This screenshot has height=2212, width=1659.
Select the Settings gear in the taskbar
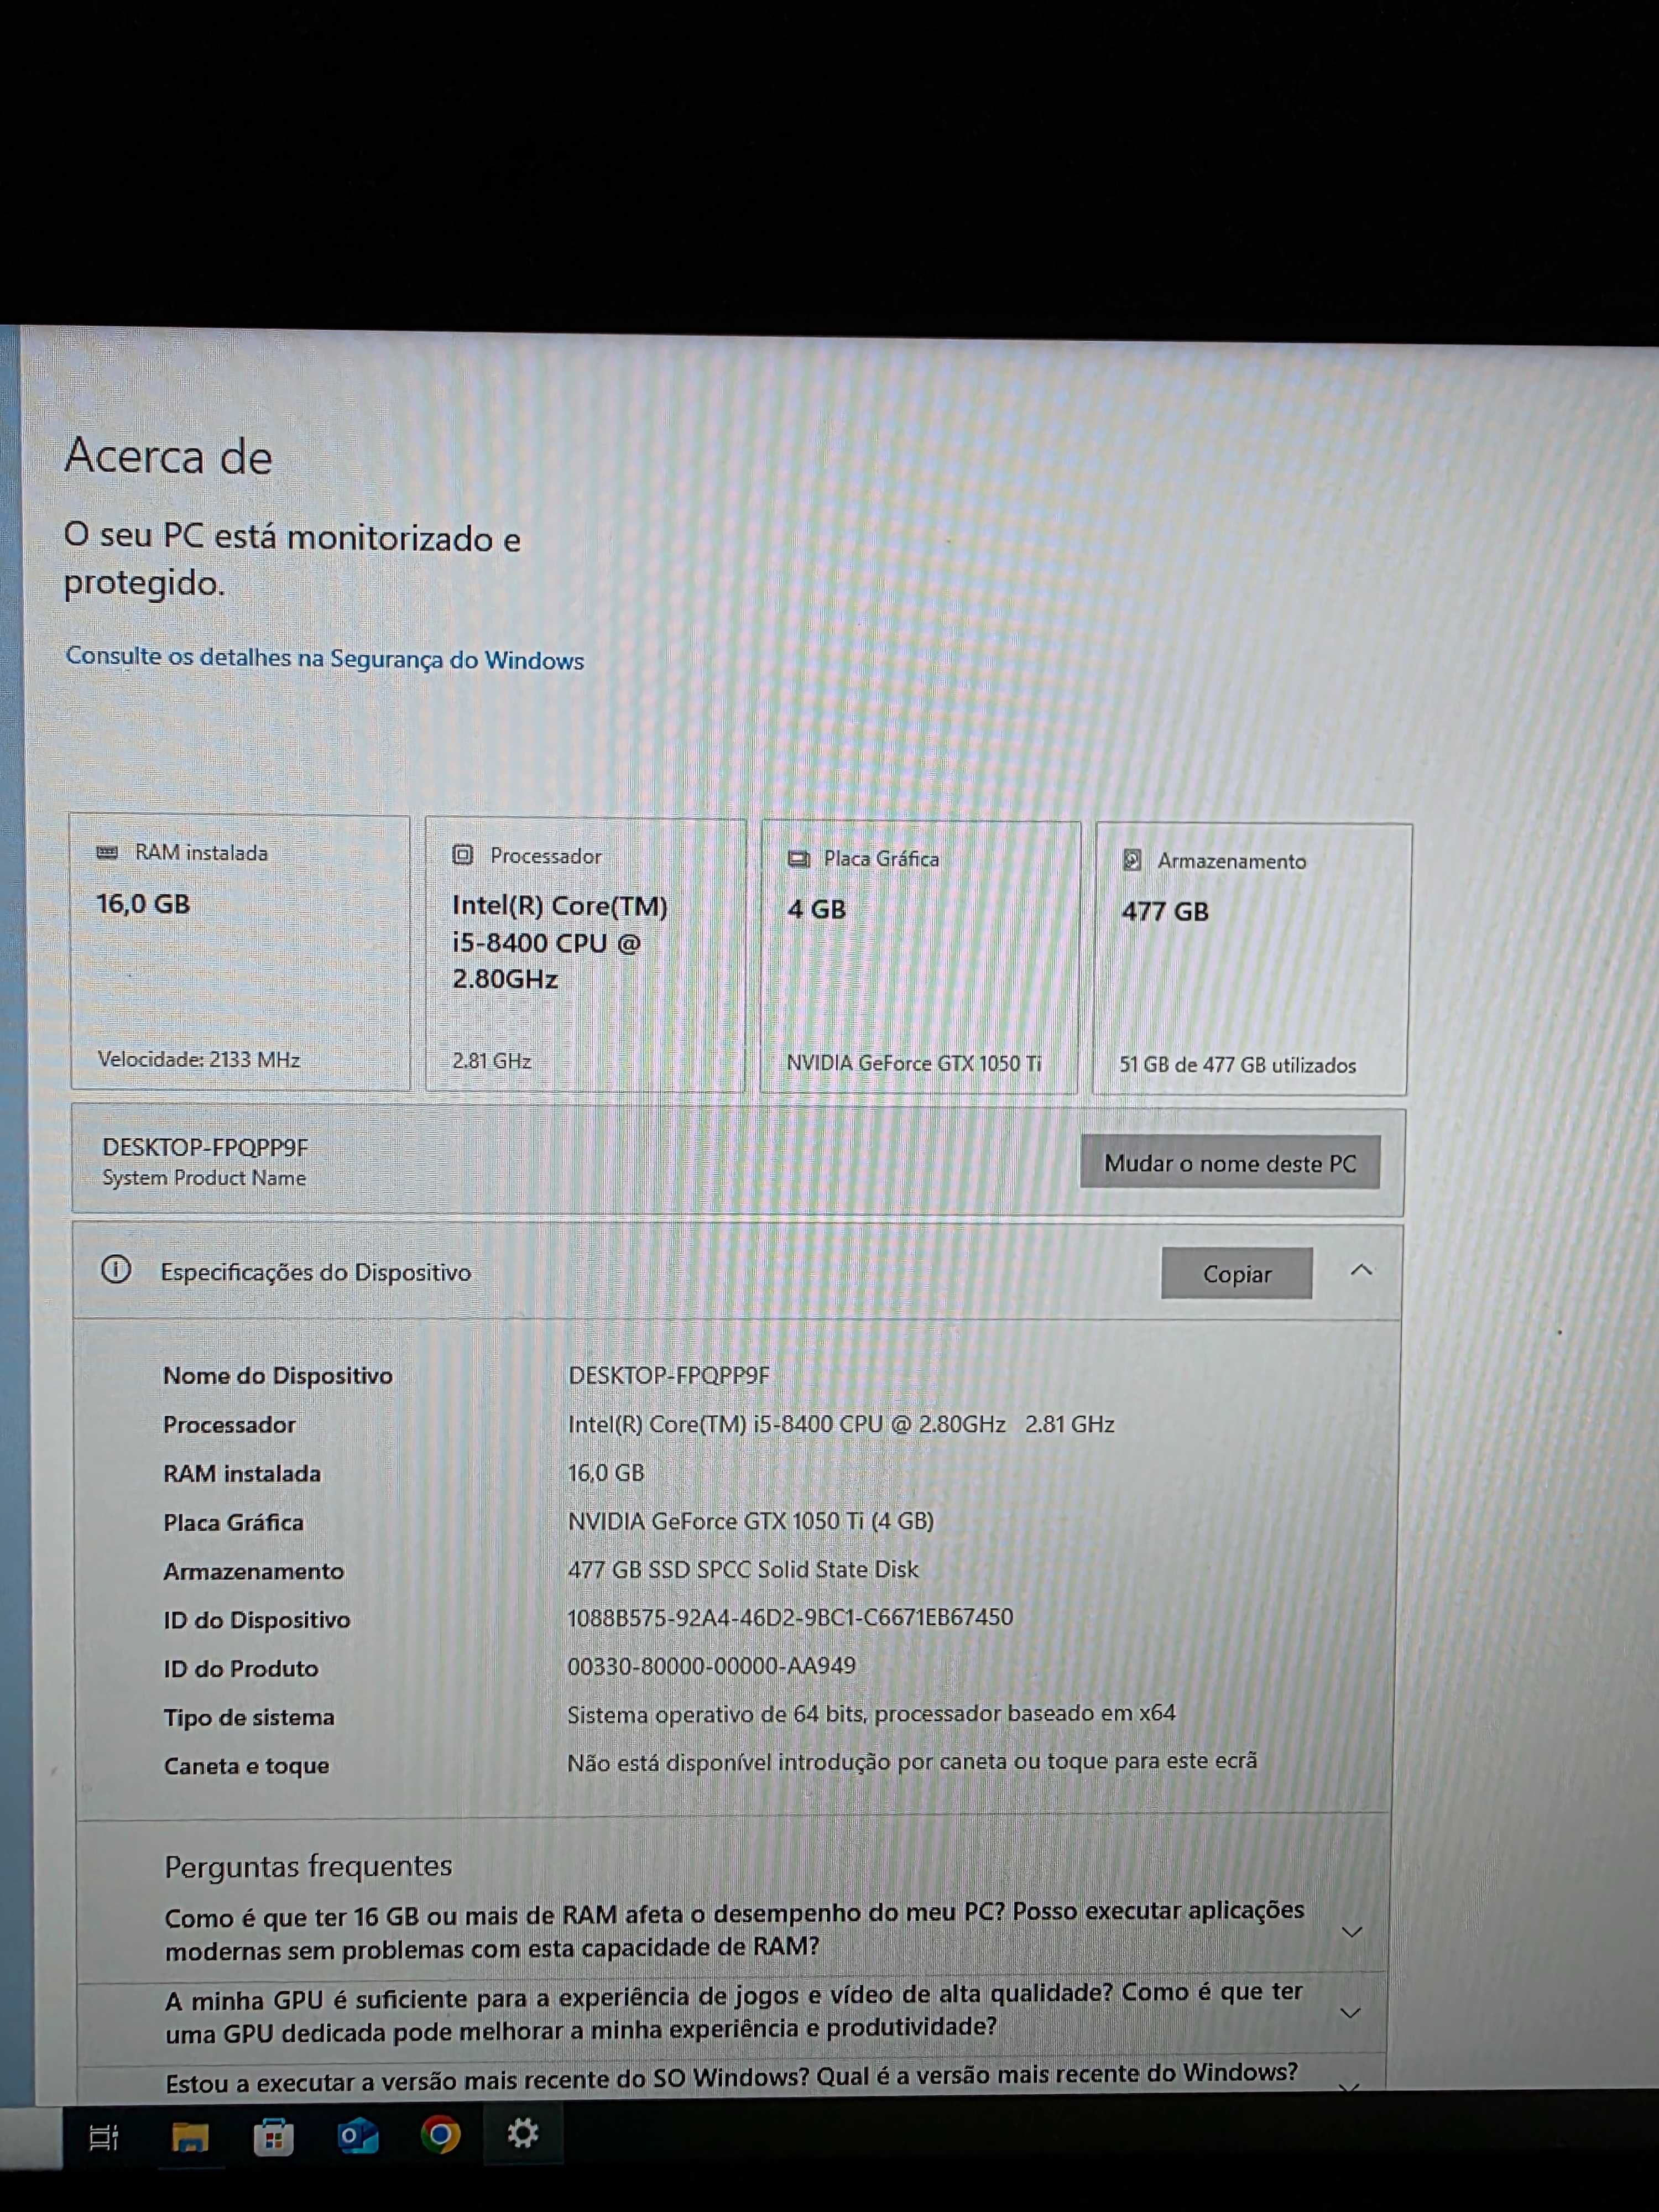click(523, 2133)
